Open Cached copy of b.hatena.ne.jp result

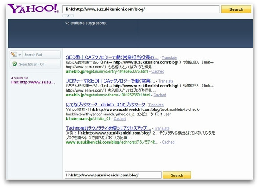120,119
